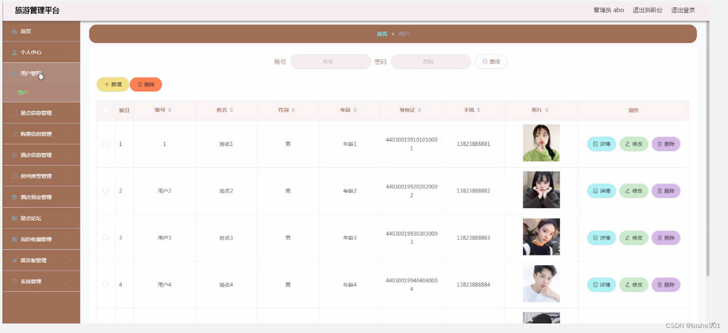Screen dimensions: 728x333
Task: Open 详情 for 用户2 row
Action: click(x=601, y=191)
